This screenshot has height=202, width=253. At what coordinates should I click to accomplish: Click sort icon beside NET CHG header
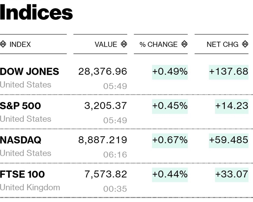click(x=245, y=44)
